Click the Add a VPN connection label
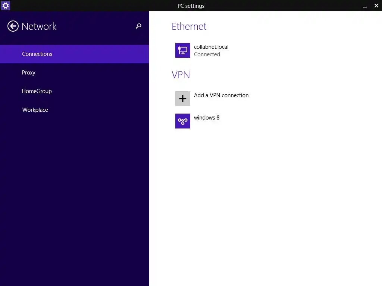The width and height of the screenshot is (382, 286). (x=221, y=95)
